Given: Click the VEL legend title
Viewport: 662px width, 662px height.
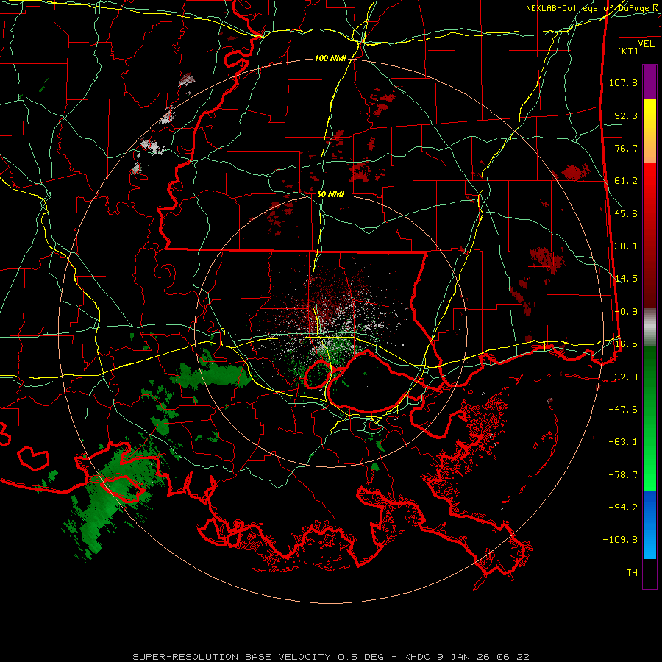Looking at the screenshot, I should 646,44.
